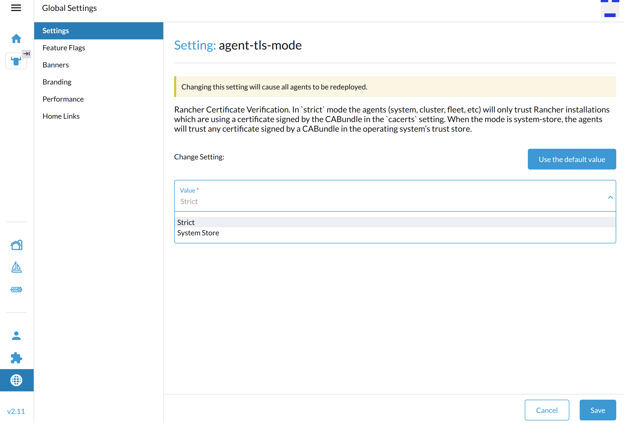Switch to the Feature Flags tab
This screenshot has height=423, width=624.
pyautogui.click(x=64, y=47)
